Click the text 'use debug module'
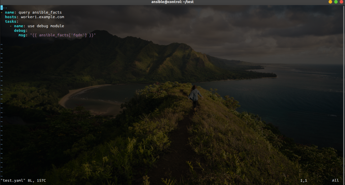Viewport: 345px width, 185px height. [46, 26]
